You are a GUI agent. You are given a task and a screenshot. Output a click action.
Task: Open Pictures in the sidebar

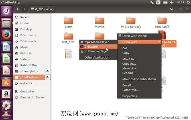coord(32,53)
